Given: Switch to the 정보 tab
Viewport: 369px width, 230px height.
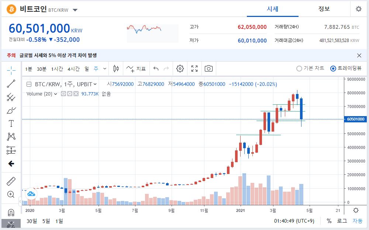Looking at the screenshot, I should point(324,9).
